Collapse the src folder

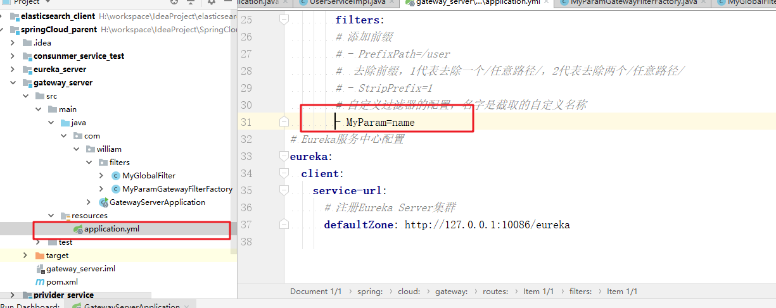[x=25, y=96]
